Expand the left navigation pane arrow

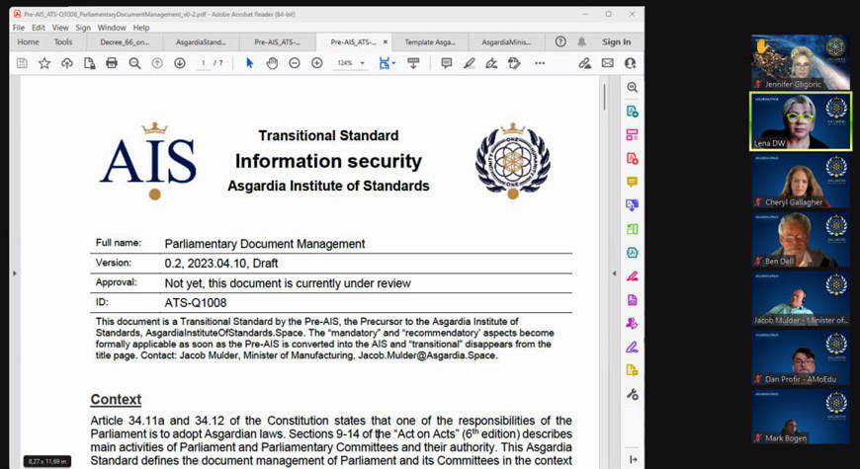click(x=15, y=273)
